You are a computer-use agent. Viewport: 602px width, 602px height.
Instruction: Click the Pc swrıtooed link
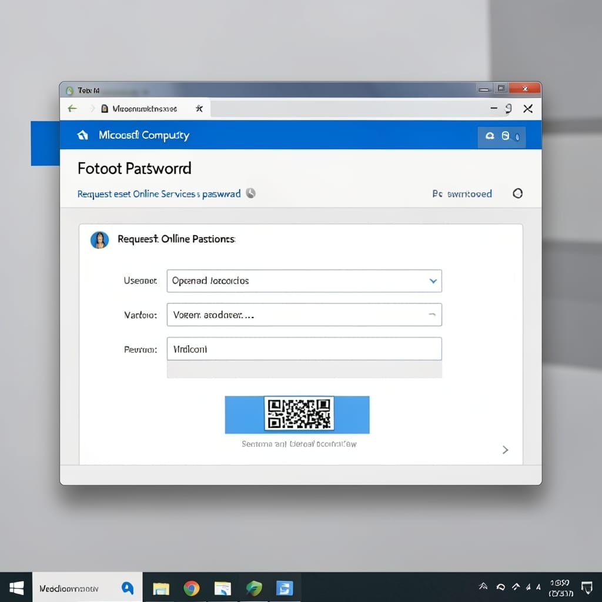(462, 194)
